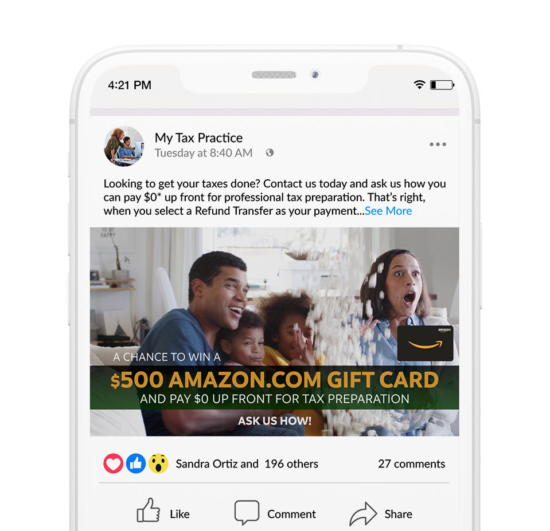Click the yellow wow reaction emoji
The width and height of the screenshot is (550, 531).
(x=158, y=463)
